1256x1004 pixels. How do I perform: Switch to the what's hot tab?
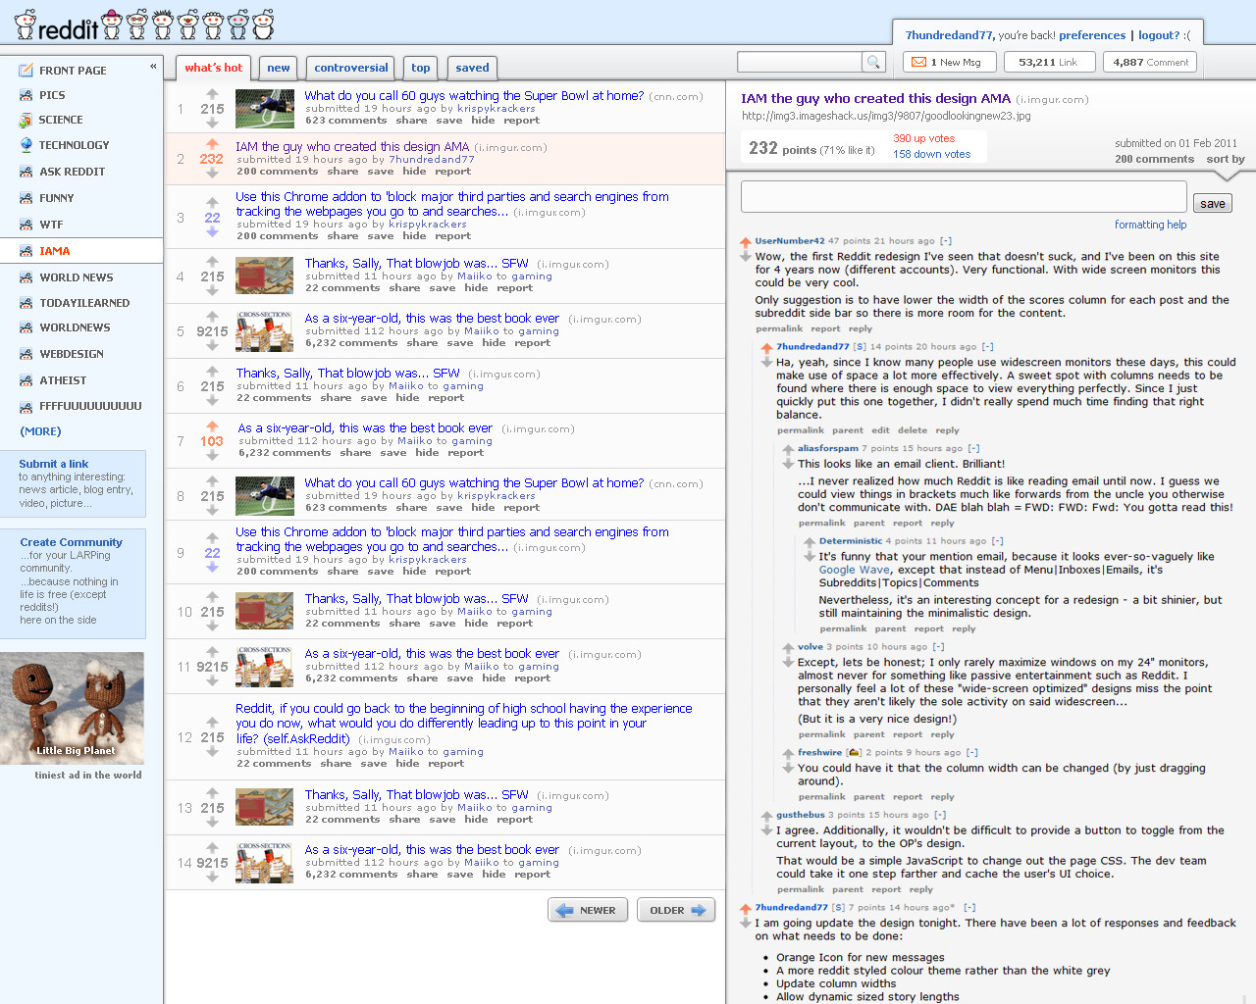213,68
